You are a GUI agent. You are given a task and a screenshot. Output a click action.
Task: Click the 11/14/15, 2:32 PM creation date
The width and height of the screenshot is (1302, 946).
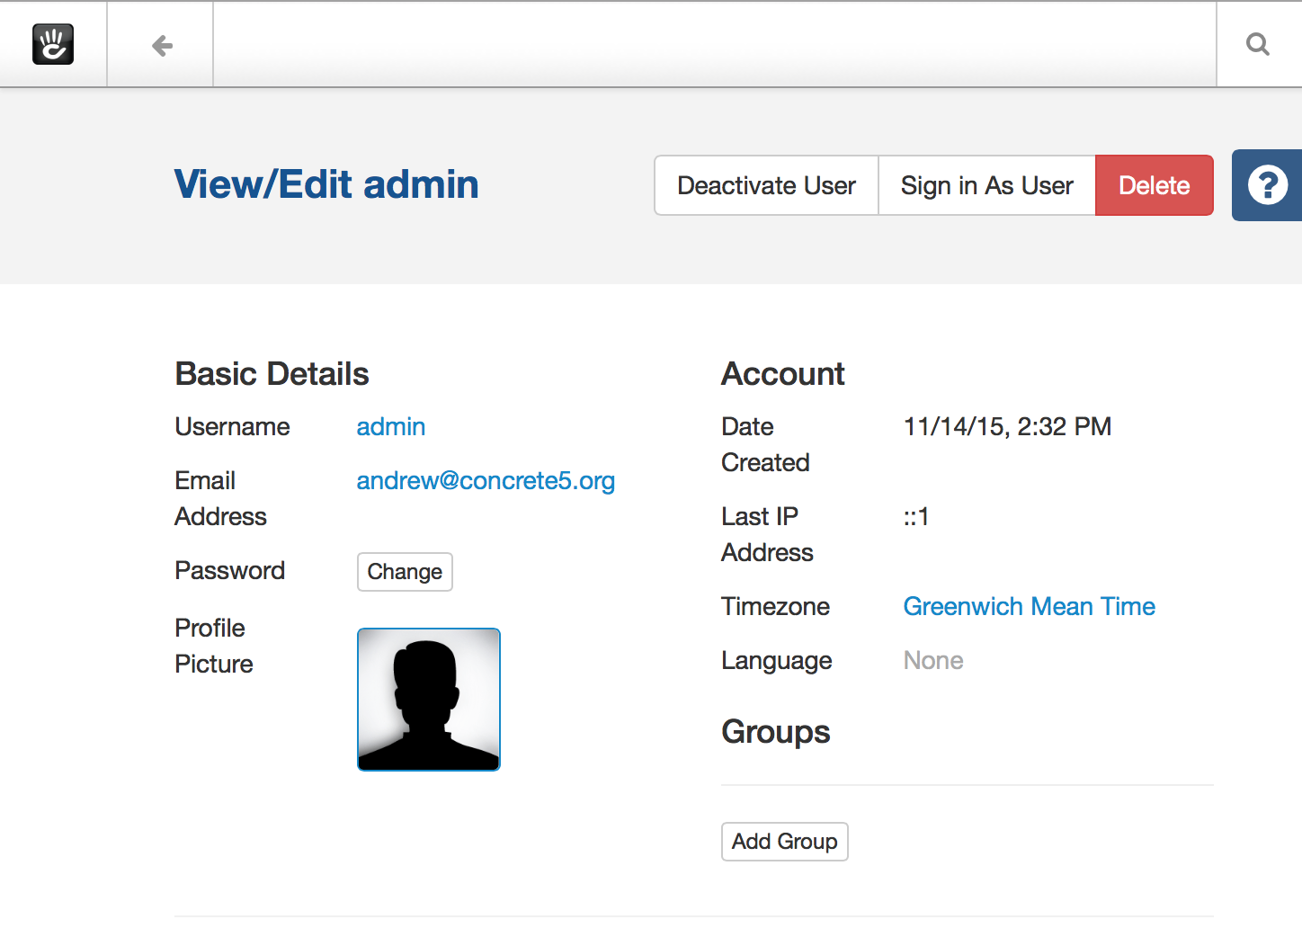point(1007,426)
